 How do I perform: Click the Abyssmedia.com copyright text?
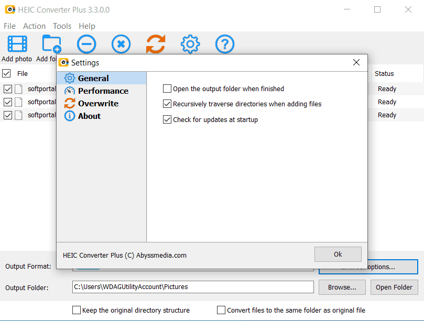click(125, 255)
